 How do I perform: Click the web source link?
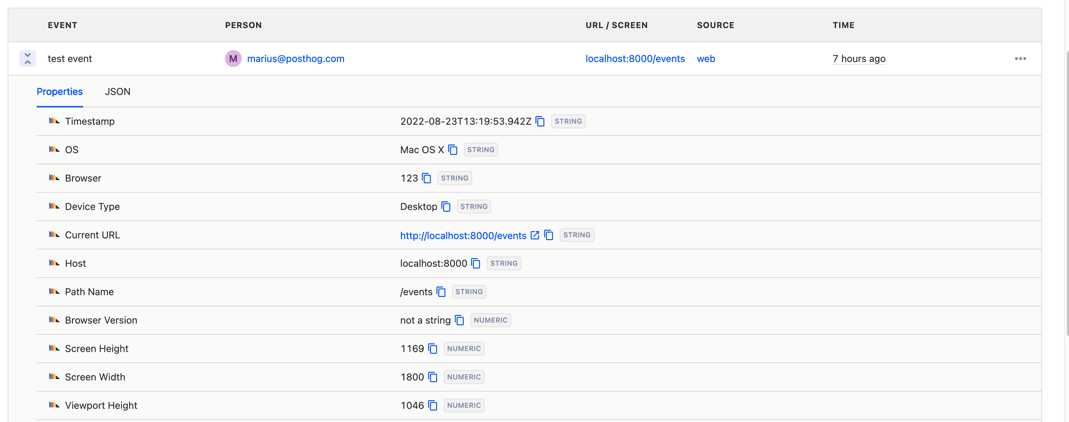click(706, 59)
